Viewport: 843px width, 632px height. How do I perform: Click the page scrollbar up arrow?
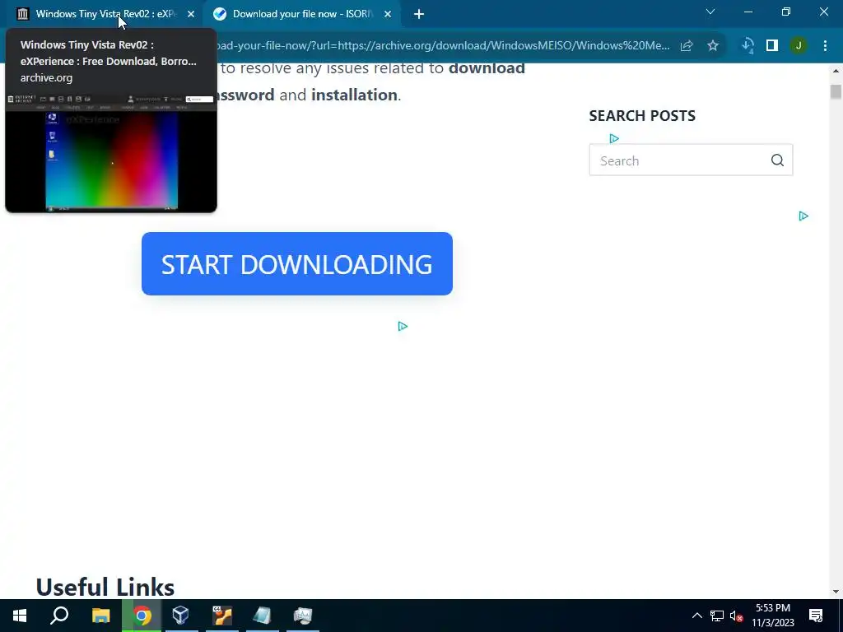[835, 71]
